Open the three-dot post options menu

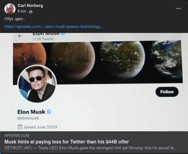(x=179, y=9)
